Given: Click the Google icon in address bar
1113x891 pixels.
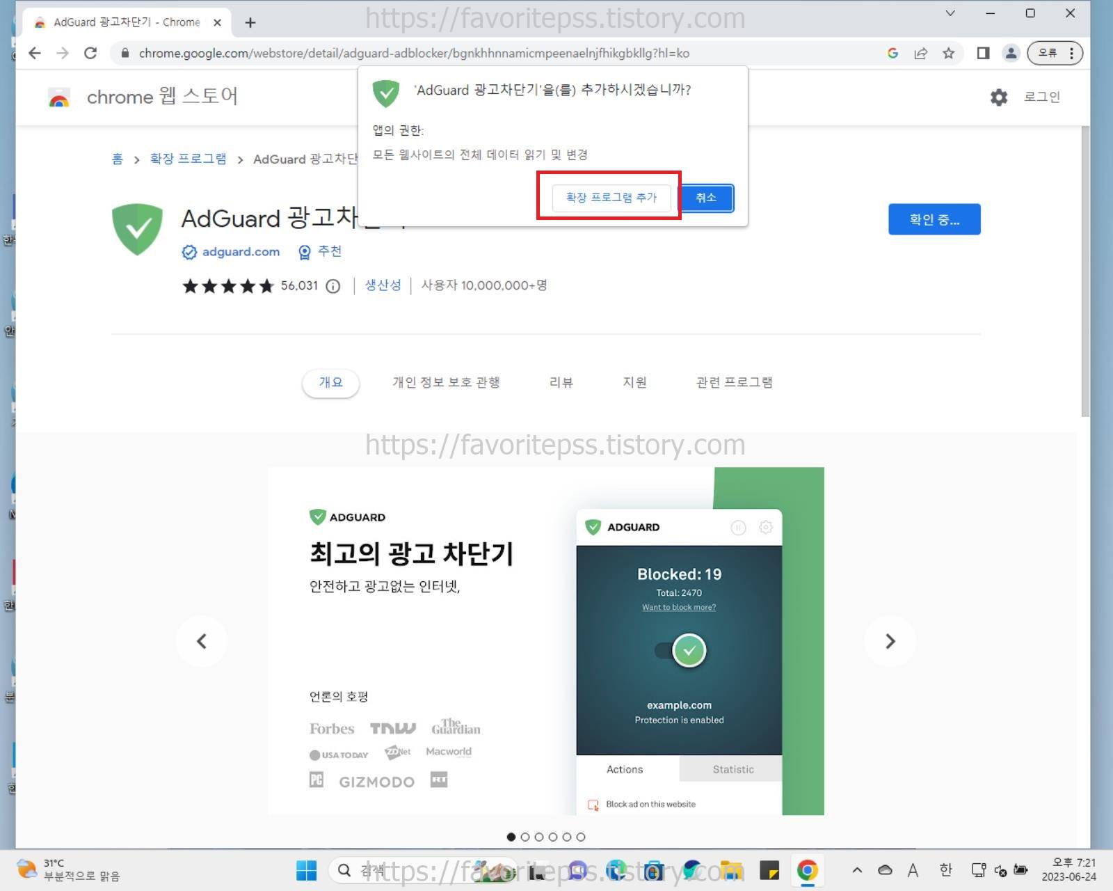Looking at the screenshot, I should click(x=892, y=53).
